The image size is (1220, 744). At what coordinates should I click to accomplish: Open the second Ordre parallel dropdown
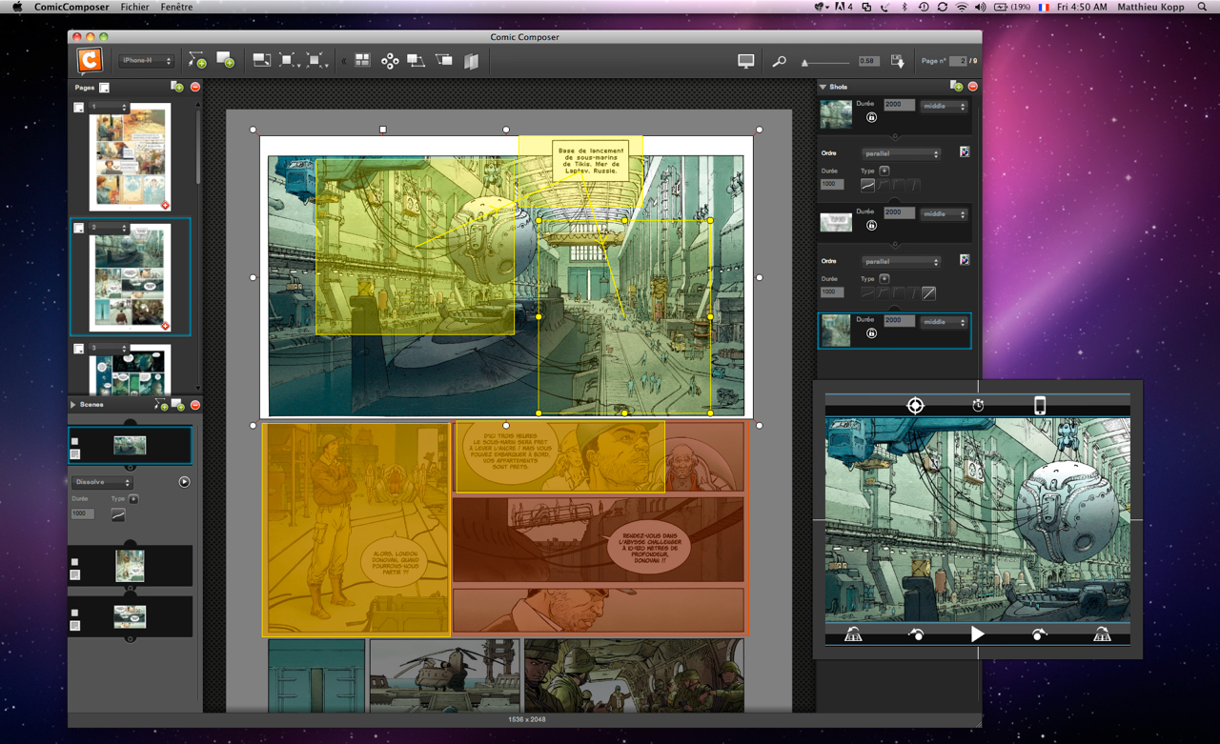point(901,261)
